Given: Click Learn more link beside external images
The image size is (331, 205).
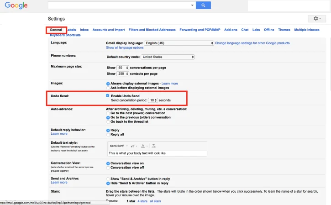Looking at the screenshot, I should (x=170, y=84).
